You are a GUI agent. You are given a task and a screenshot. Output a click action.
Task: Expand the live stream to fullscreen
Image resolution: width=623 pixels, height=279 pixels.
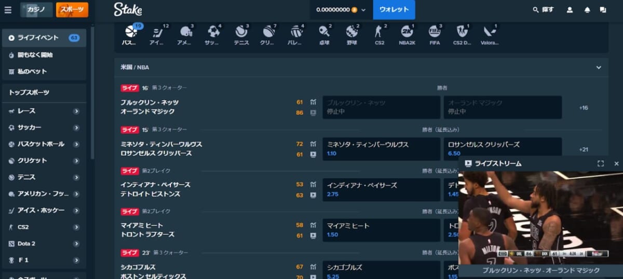tap(601, 163)
